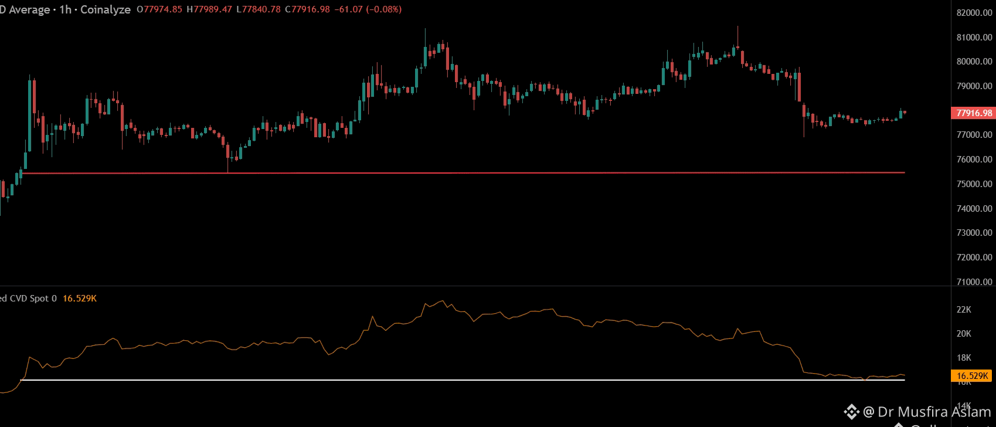Click the 77000.00 price axis label

point(974,135)
